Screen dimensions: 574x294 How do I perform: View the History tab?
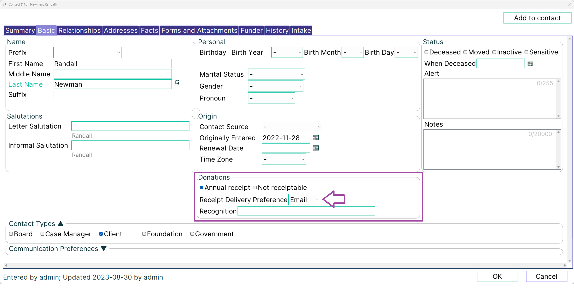pos(277,30)
